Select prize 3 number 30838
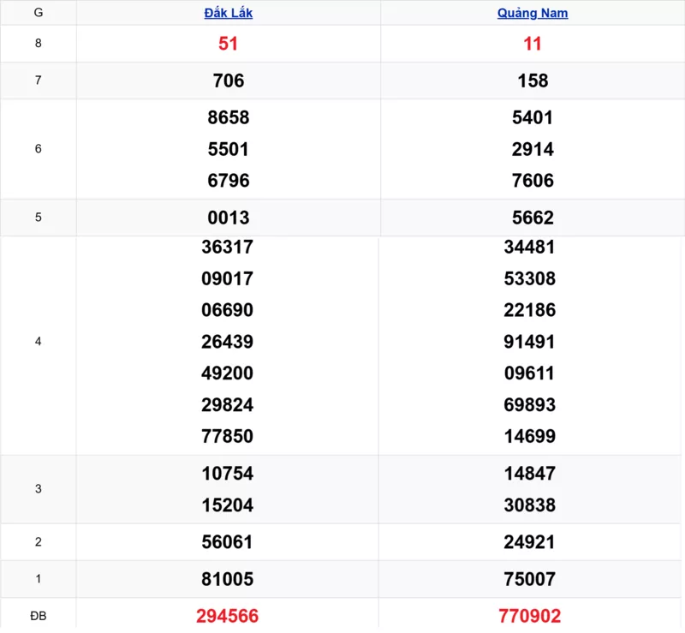685x633 pixels. [x=530, y=505]
